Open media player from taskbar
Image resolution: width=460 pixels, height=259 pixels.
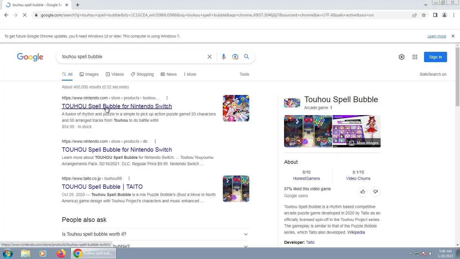tap(43, 254)
